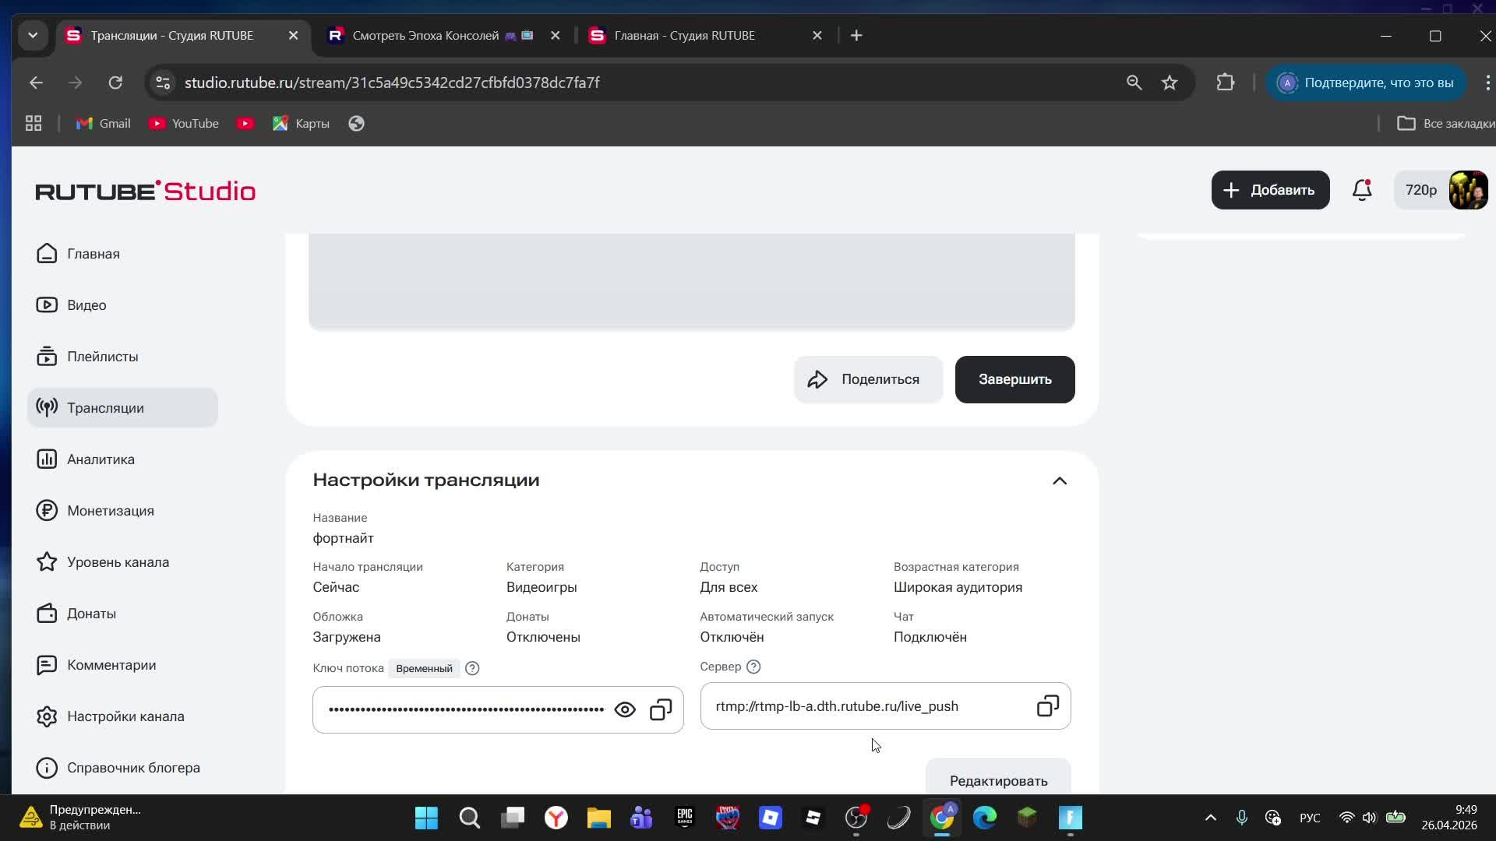Viewport: 1496px width, 841px height.
Task: Open notifications bell
Action: (1361, 190)
